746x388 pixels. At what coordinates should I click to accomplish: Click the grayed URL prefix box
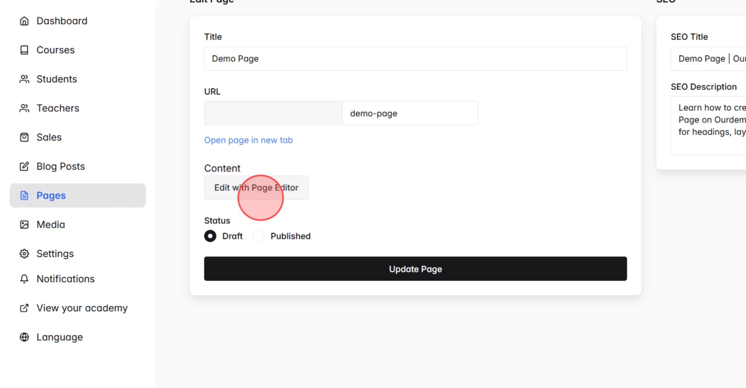(x=273, y=113)
